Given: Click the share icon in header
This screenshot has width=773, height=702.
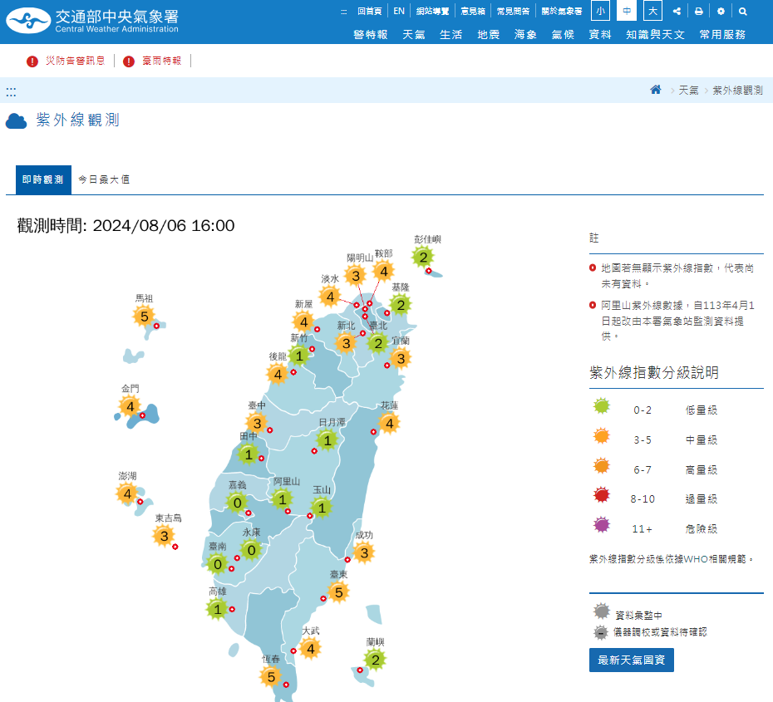Looking at the screenshot, I should (677, 12).
